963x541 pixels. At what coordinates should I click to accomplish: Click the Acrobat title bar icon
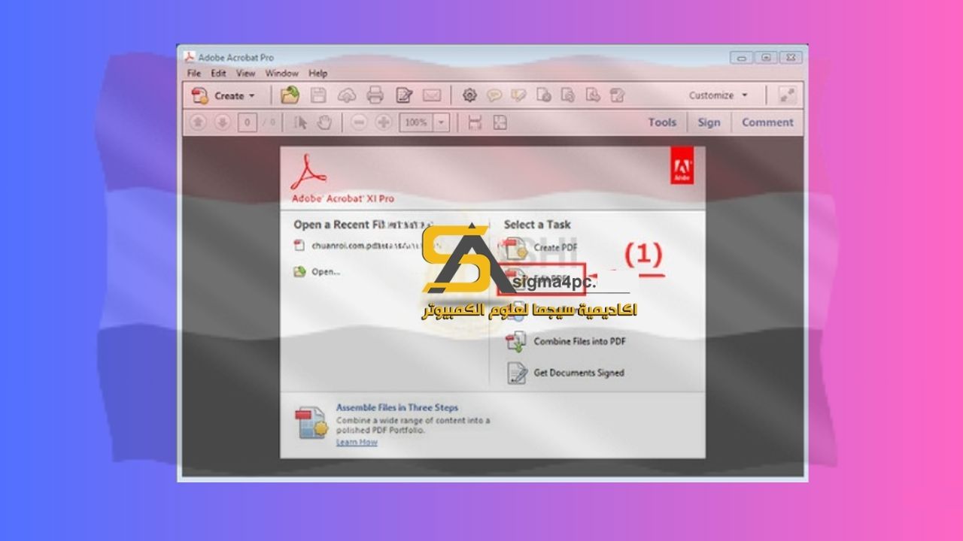coord(190,57)
